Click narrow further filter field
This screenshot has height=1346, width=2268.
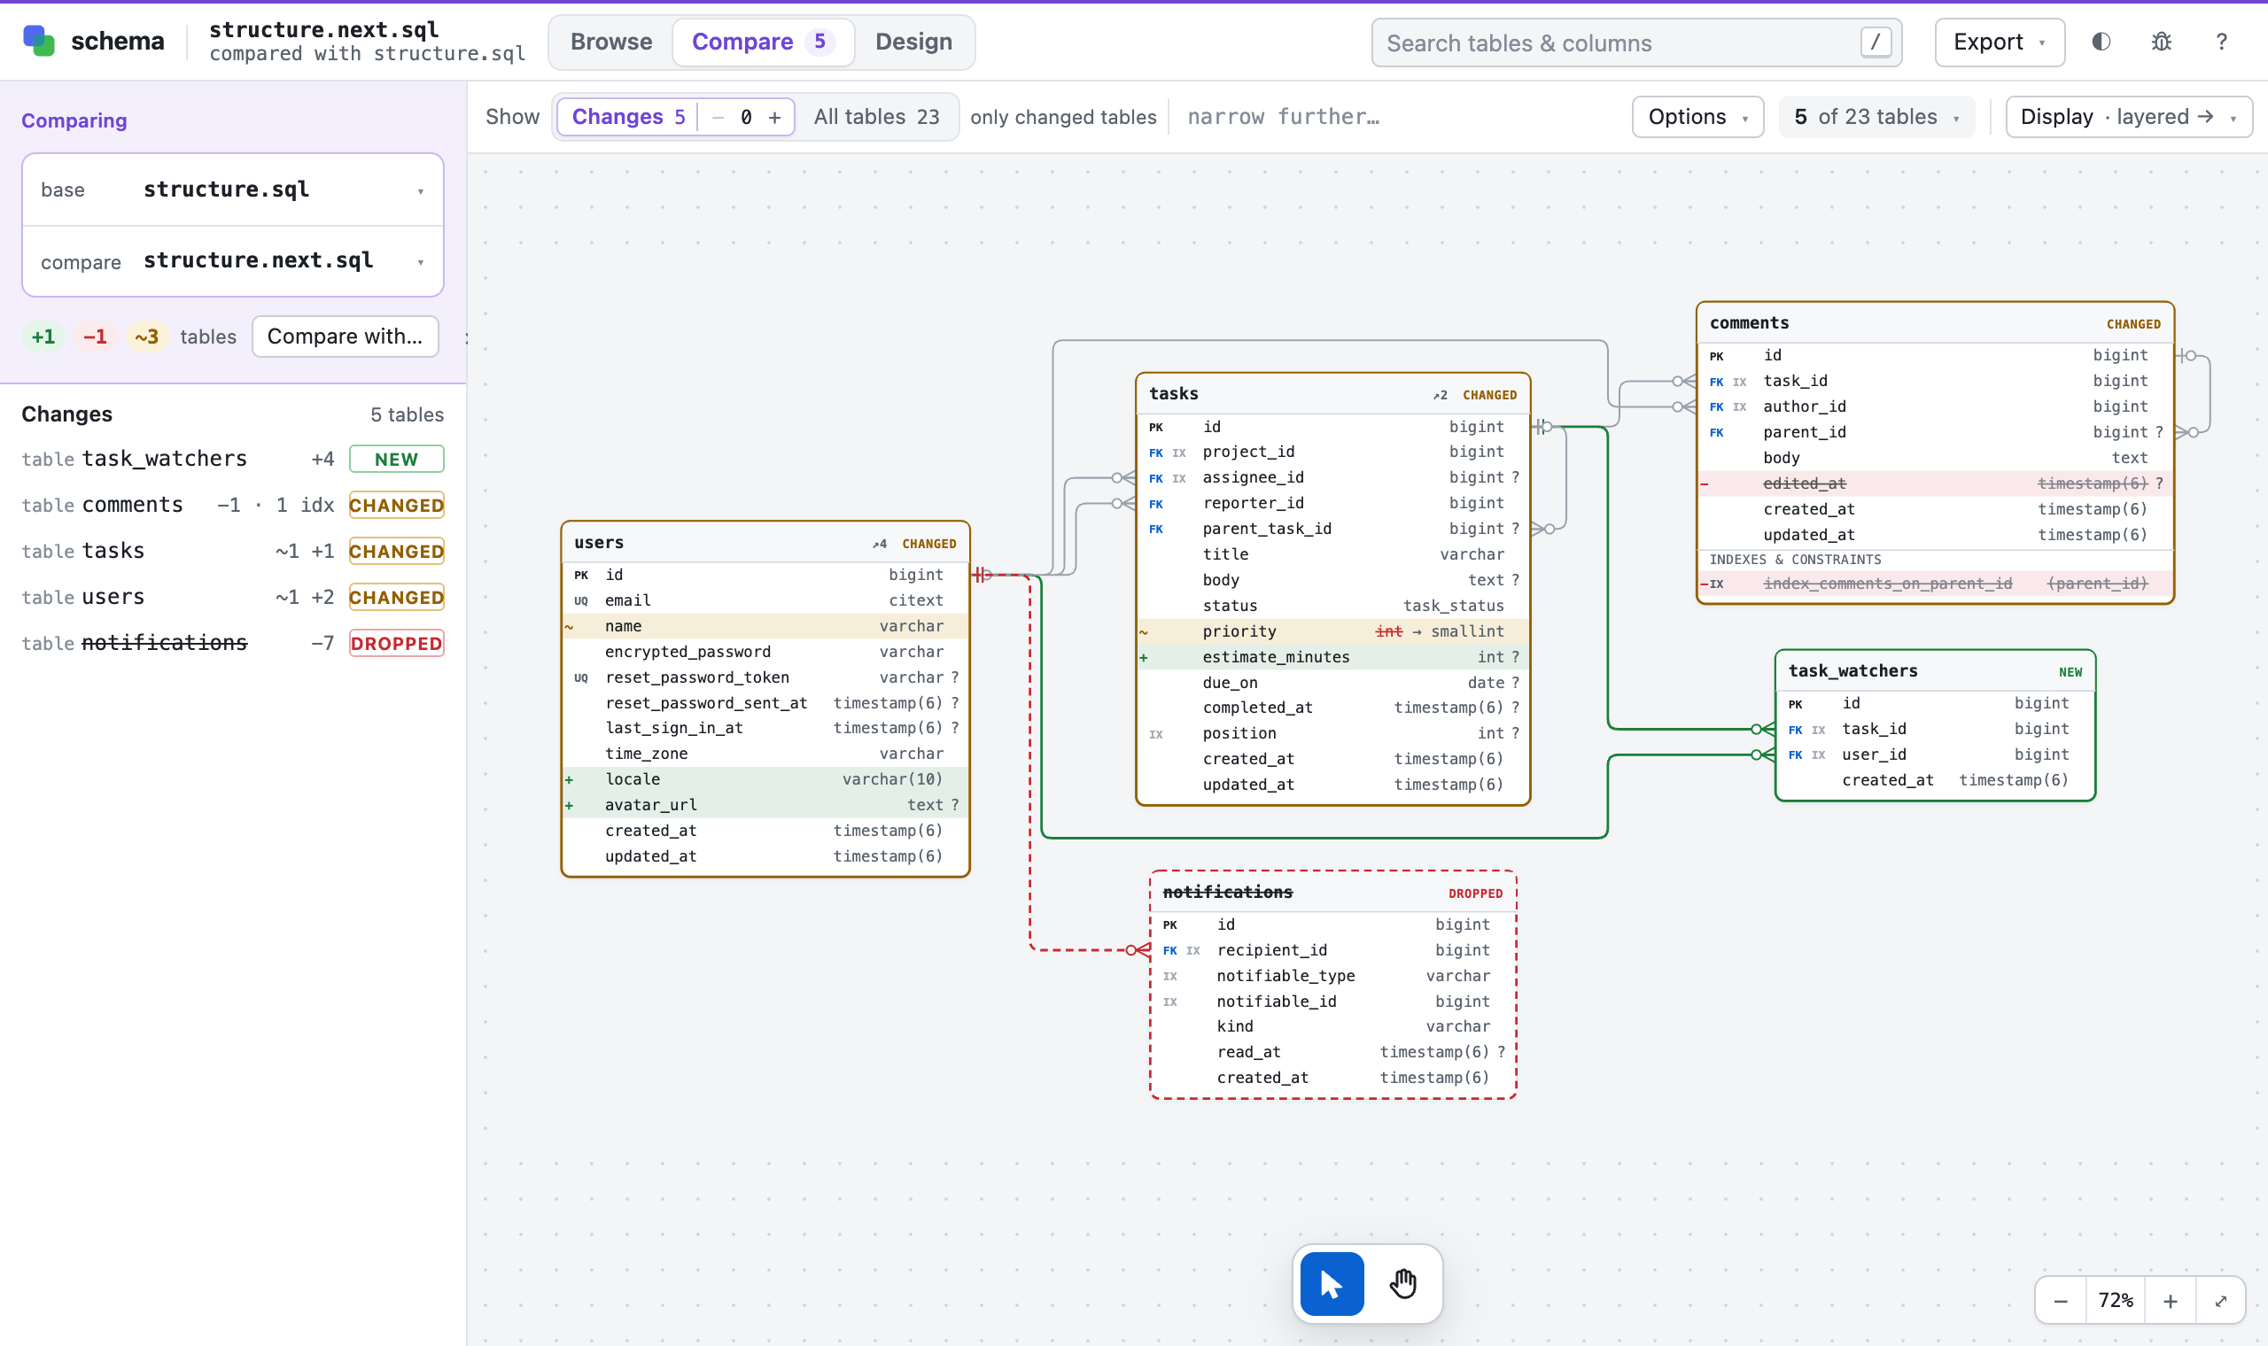pos(1283,117)
